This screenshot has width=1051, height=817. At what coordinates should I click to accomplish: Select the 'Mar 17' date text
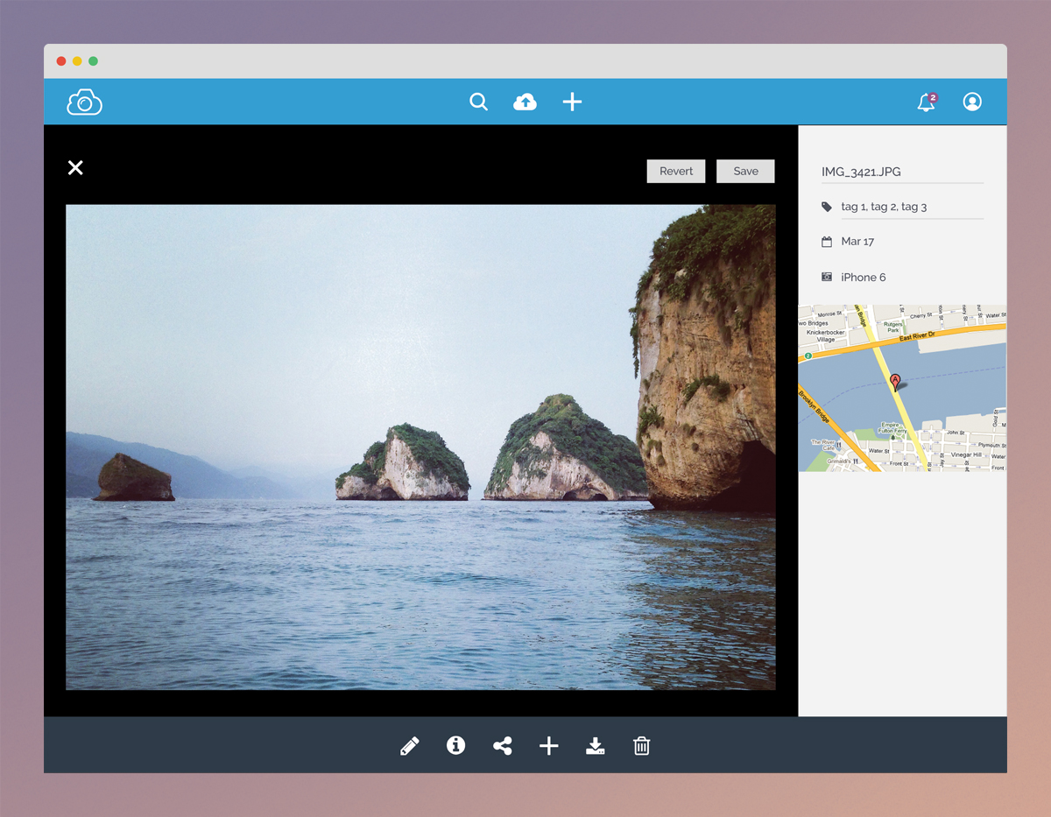pos(857,242)
